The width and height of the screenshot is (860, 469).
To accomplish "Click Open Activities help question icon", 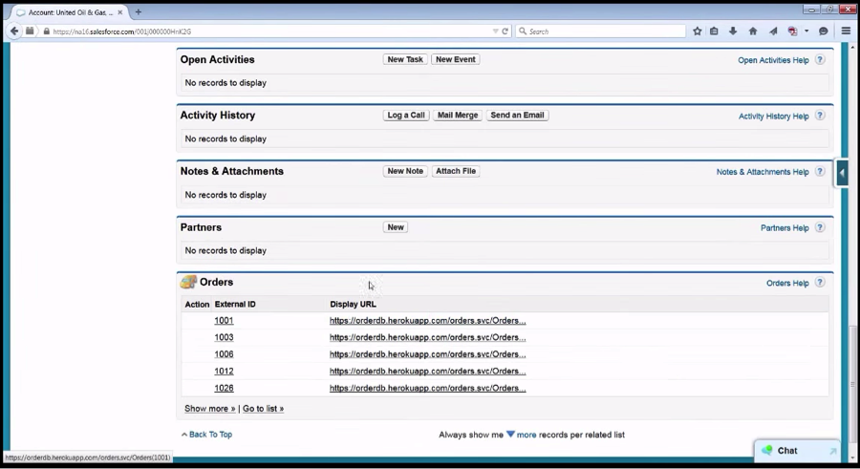I will click(x=820, y=60).
